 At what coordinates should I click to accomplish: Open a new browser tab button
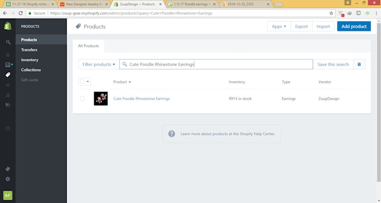point(278,4)
